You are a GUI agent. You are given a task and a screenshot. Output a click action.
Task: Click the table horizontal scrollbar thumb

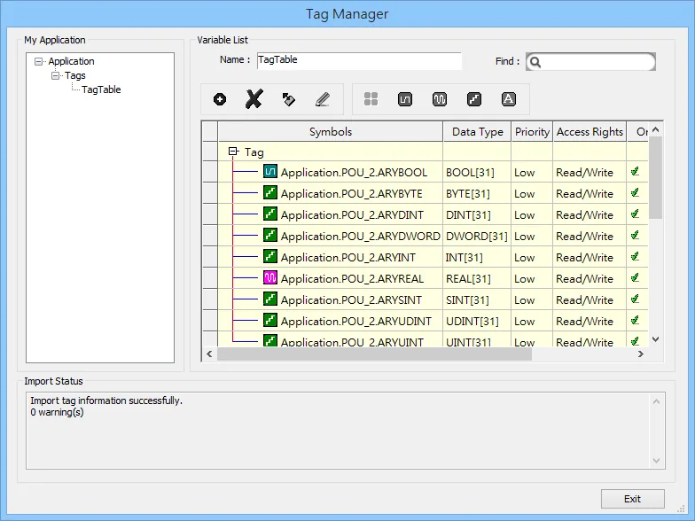click(x=374, y=354)
